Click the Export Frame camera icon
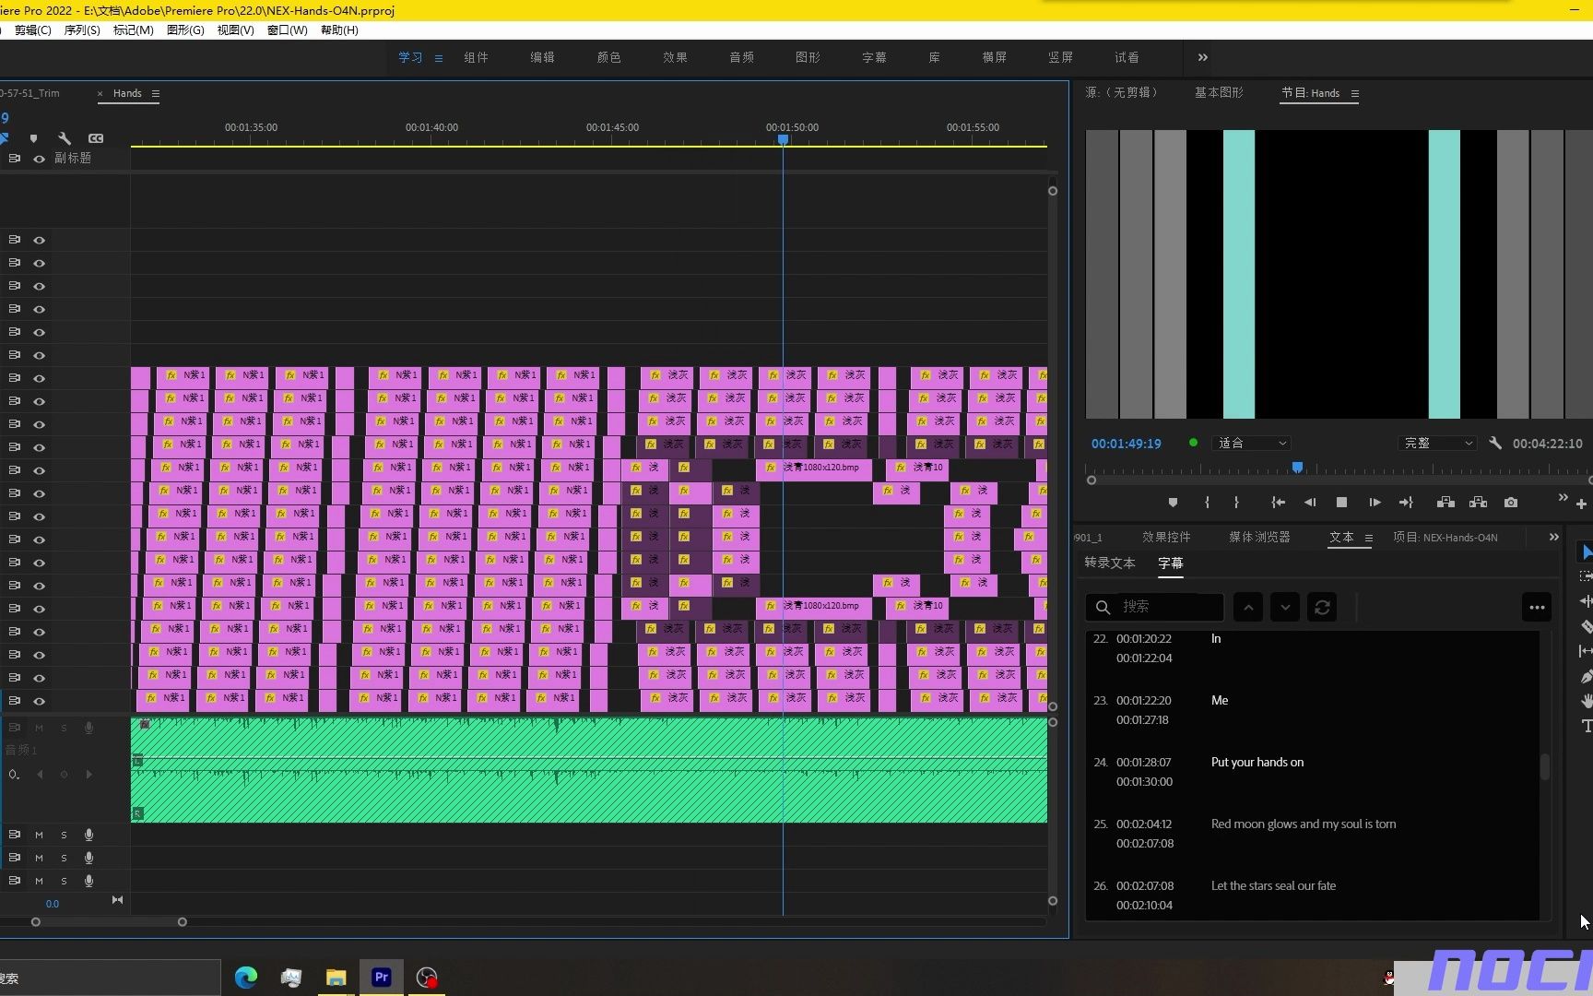This screenshot has height=996, width=1593. point(1510,503)
